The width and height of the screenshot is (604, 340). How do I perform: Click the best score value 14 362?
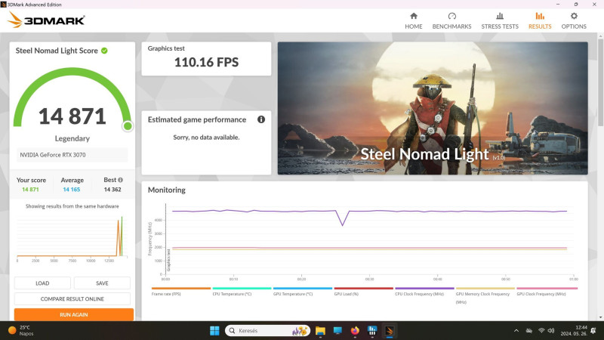(112, 190)
